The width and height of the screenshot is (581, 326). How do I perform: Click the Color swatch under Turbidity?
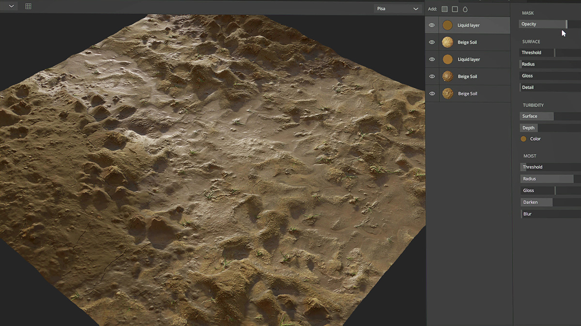tap(523, 139)
